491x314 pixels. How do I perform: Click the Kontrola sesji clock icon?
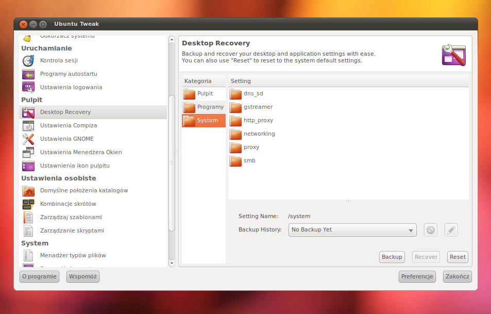click(28, 60)
